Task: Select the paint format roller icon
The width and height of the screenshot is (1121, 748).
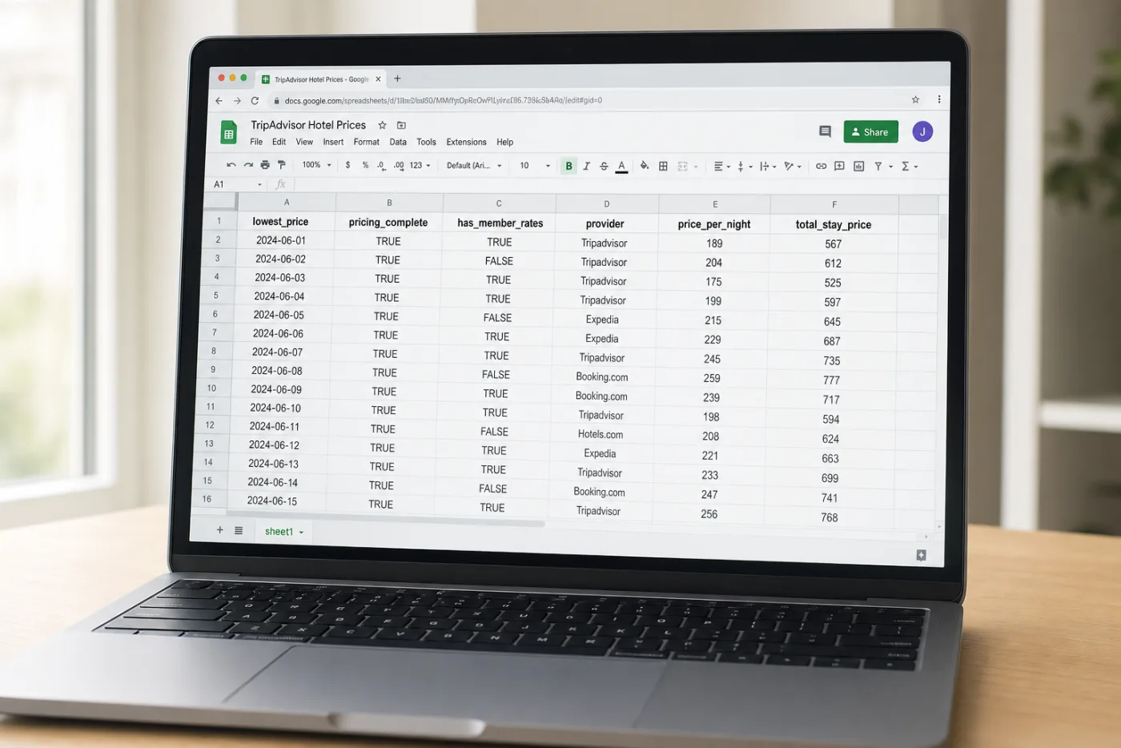Action: pyautogui.click(x=282, y=165)
